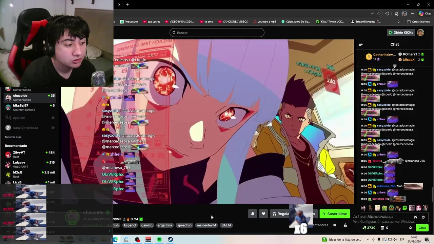Image resolution: width=434 pixels, height=244 pixels.
Task: Open followed channel 'MksSsj97' in sidebar
Action: (x=30, y=107)
